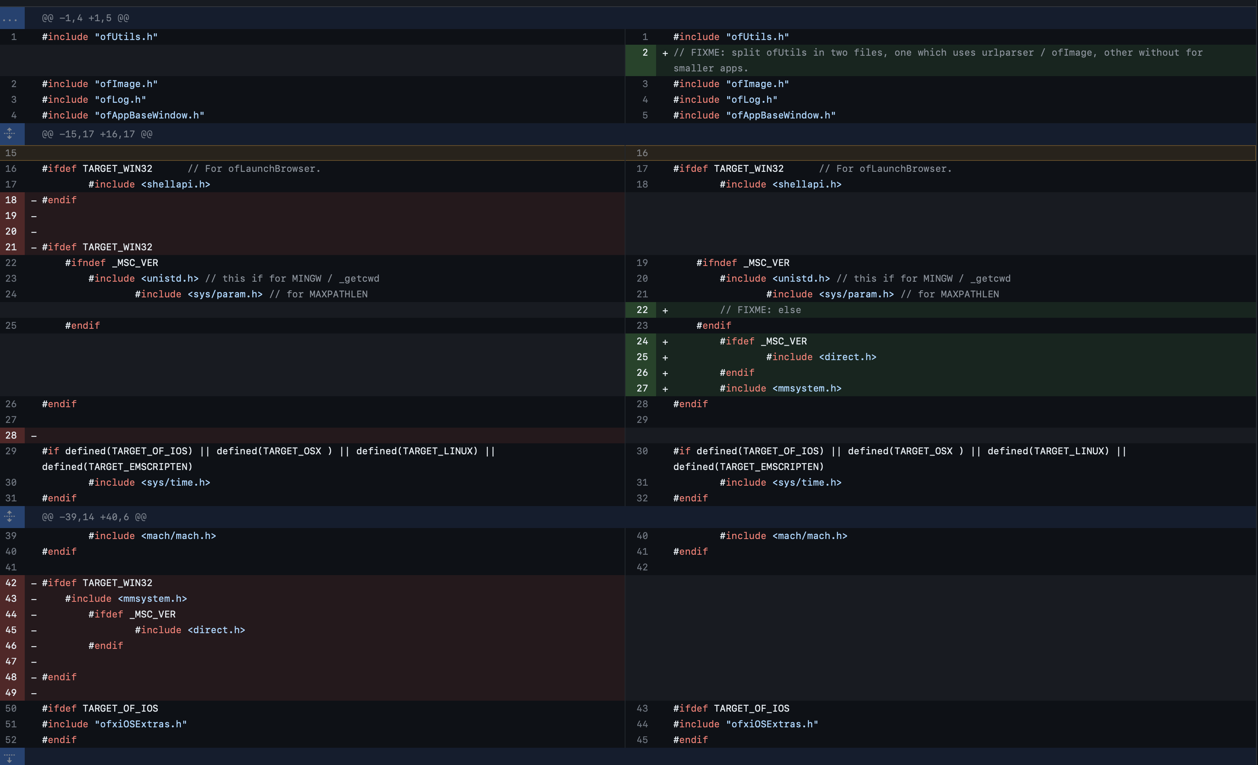Viewport: 1258px width, 765px height.
Task: Select added line number 2 on the right side
Action: pos(645,53)
